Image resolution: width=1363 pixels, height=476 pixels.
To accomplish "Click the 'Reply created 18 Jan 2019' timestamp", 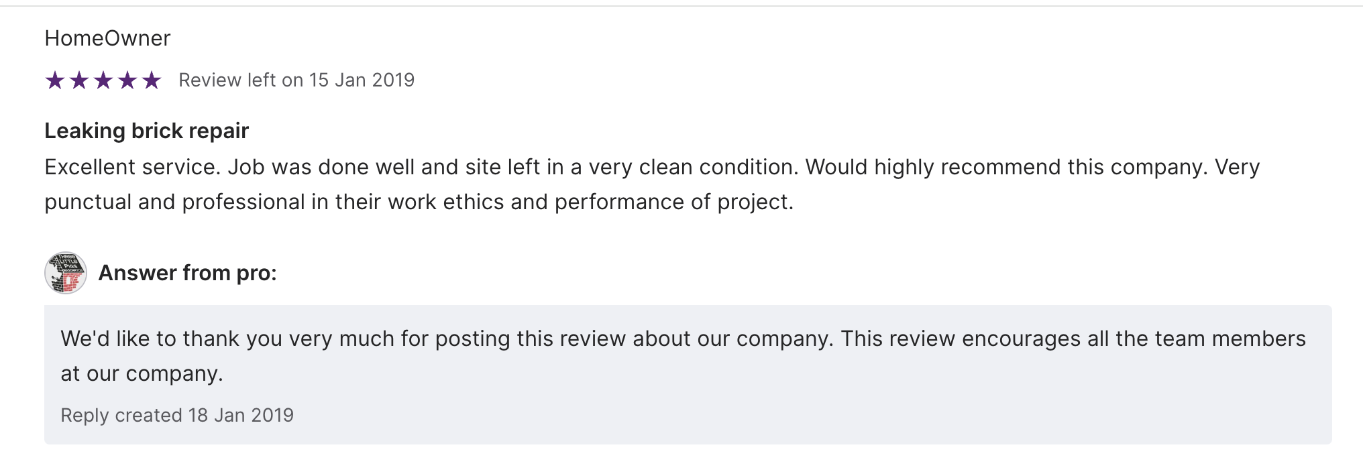I will tap(177, 416).
